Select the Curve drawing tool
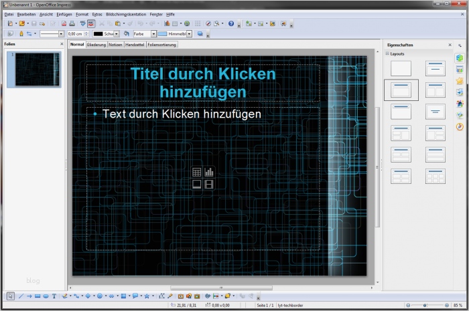 (64, 296)
